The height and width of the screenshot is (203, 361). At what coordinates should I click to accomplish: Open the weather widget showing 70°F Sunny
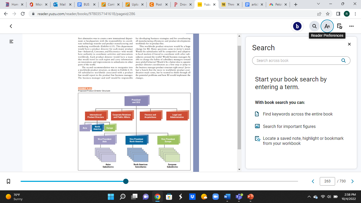point(14,197)
